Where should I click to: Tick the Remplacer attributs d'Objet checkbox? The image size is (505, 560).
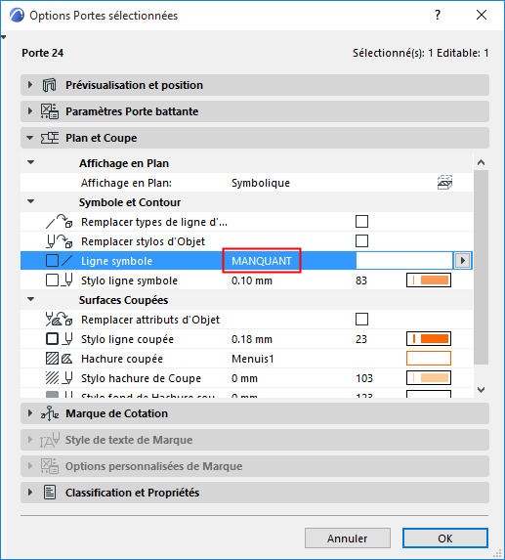361,320
